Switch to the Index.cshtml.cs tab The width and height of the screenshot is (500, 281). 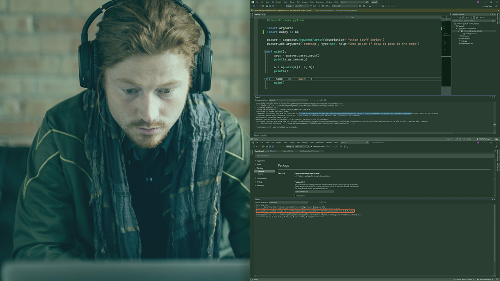[x=289, y=151]
